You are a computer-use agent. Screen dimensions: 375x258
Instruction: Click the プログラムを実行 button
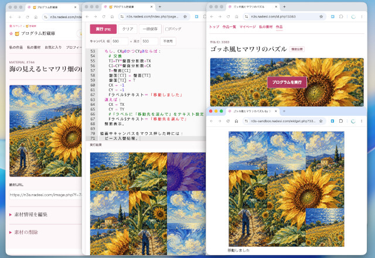pos(287,82)
